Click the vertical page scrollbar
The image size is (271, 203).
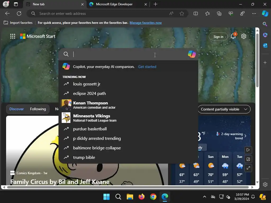257,61
